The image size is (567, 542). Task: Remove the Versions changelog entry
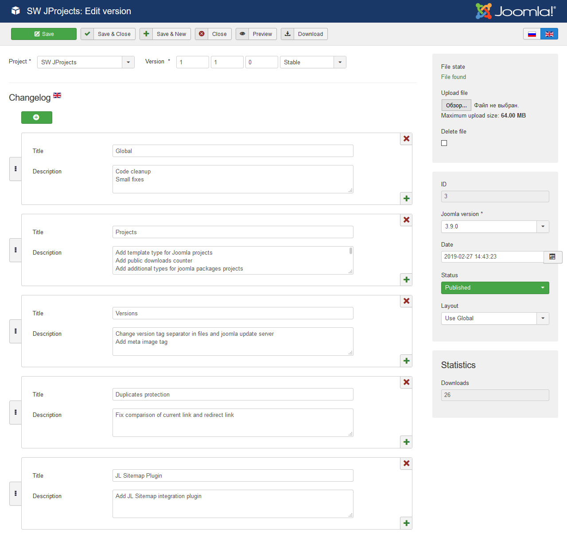(x=406, y=301)
